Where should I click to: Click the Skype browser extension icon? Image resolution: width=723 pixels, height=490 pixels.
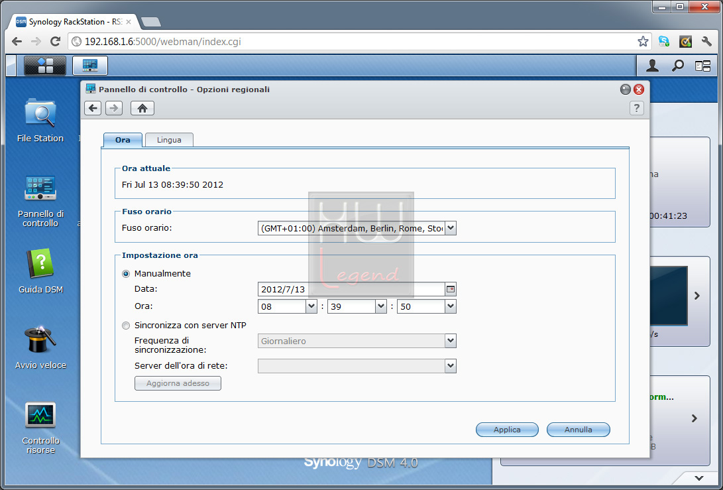pos(663,42)
